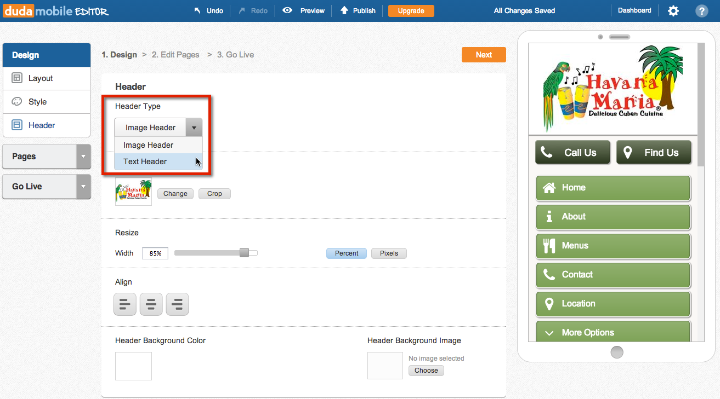Click phone icon on Call Us button

coord(547,152)
